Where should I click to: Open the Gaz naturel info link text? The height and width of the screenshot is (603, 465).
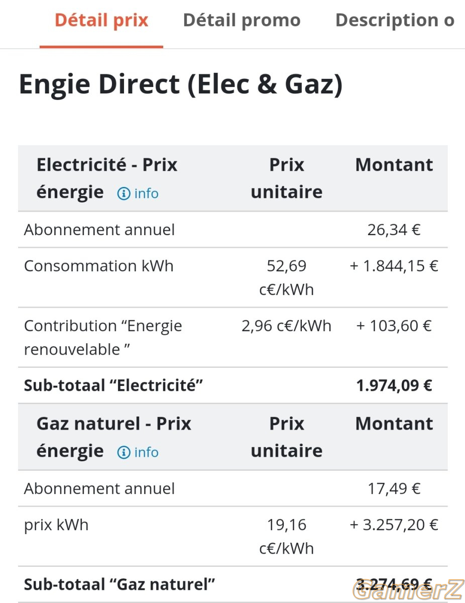coord(146,452)
